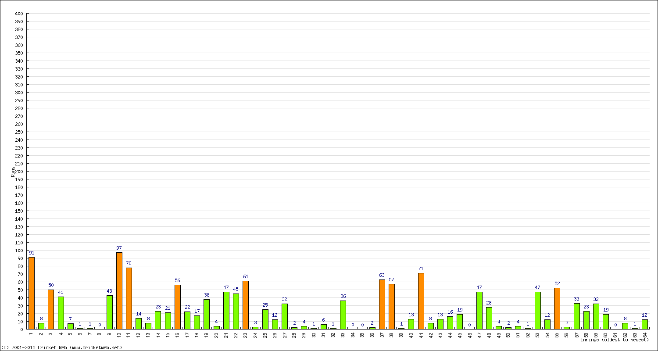Click the orange 56-run bar at innings 16
The image size is (658, 351).
[x=178, y=307]
